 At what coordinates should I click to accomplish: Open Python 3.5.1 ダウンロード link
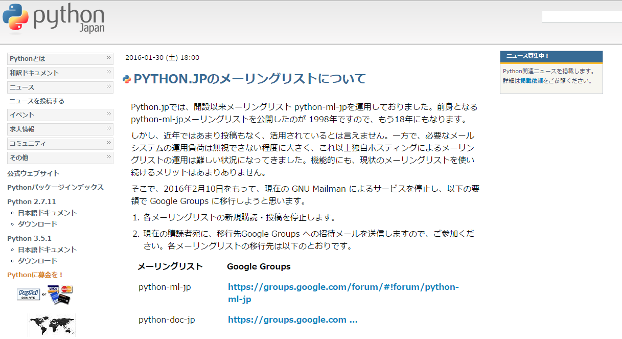click(x=37, y=261)
